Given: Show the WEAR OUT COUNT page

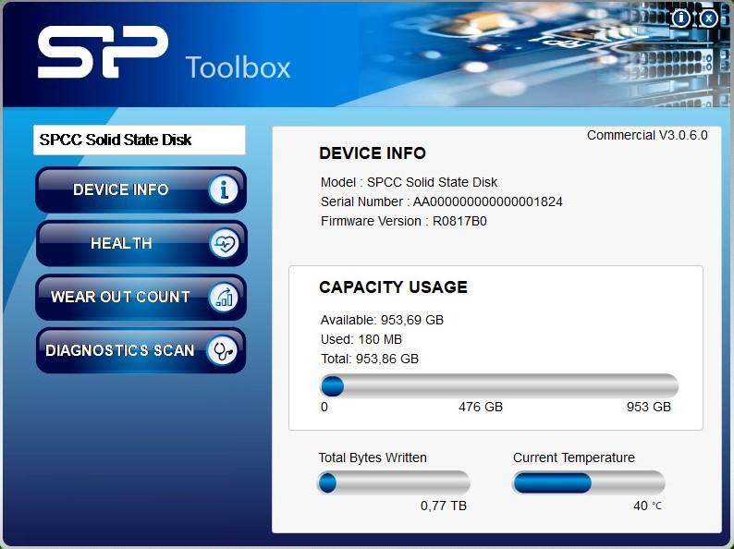Looking at the screenshot, I should click(x=120, y=298).
